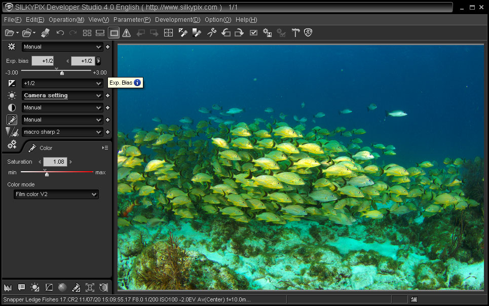Click the scissors trimming tool icon
Image resolution: width=489 pixels, height=306 pixels.
click(x=212, y=33)
